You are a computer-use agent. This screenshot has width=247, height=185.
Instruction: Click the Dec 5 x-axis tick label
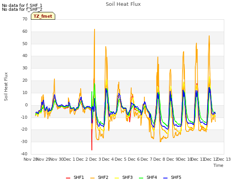click(x=121, y=159)
